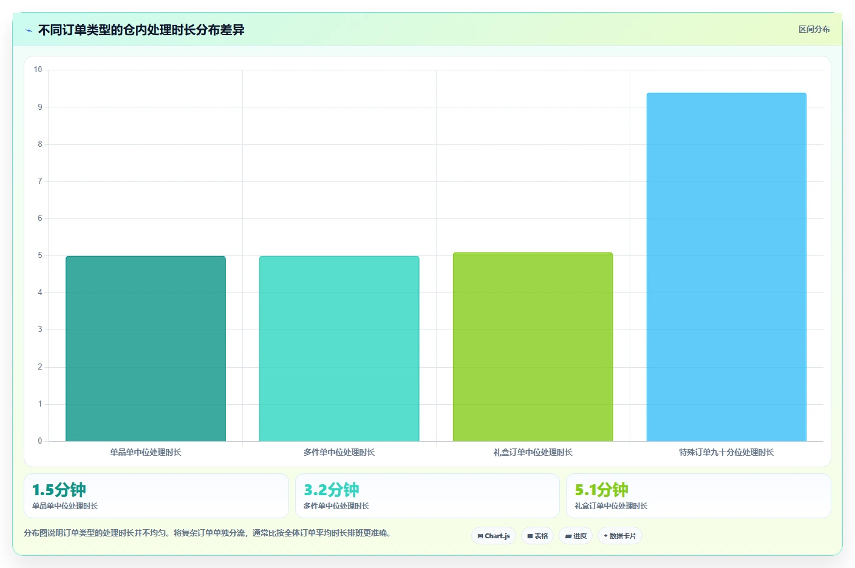Select the 礼盒订单中位处理时长 green bar

(533, 347)
